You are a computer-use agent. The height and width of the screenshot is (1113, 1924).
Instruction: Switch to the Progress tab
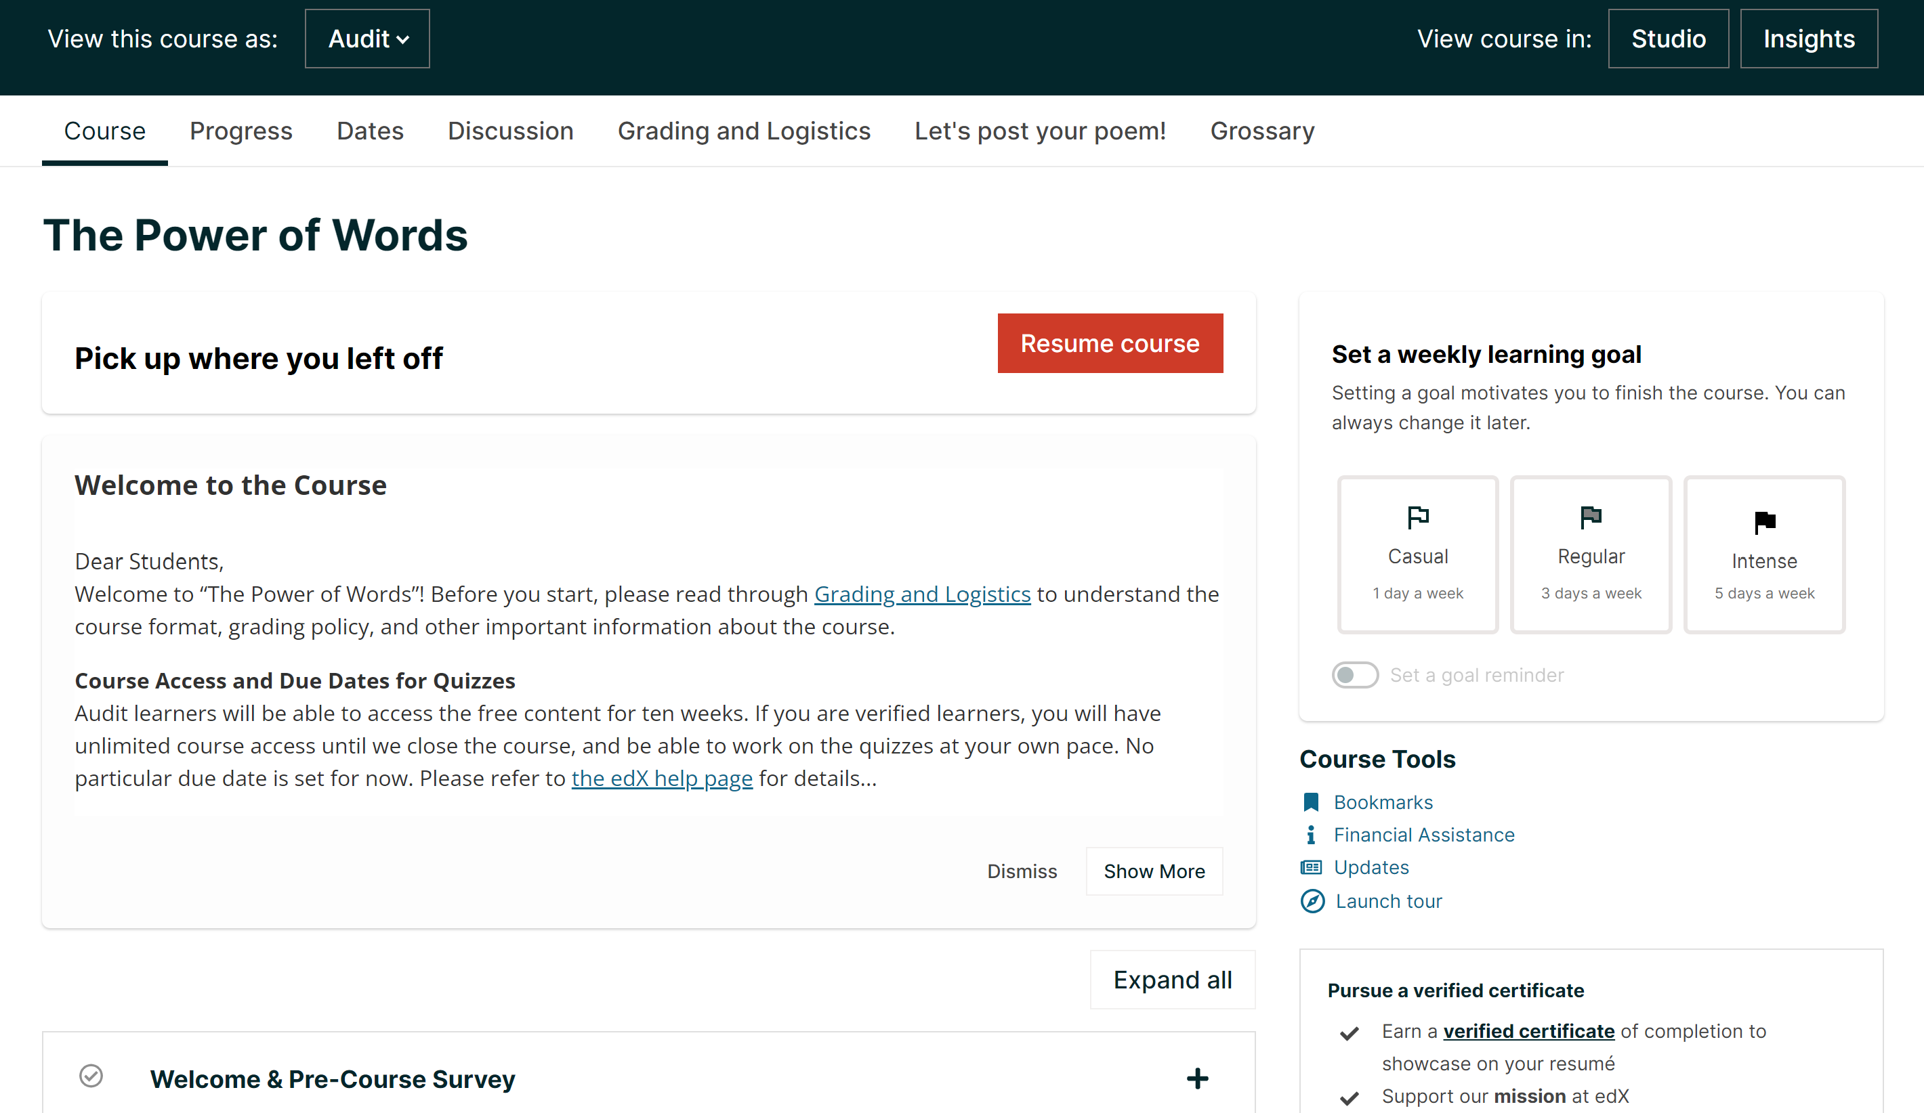[x=240, y=131]
